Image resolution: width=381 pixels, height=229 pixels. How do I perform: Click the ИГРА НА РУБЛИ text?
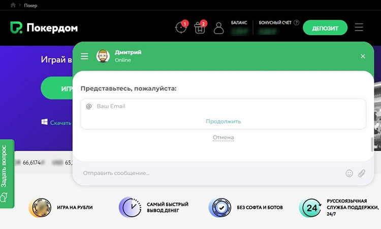[x=75, y=208]
